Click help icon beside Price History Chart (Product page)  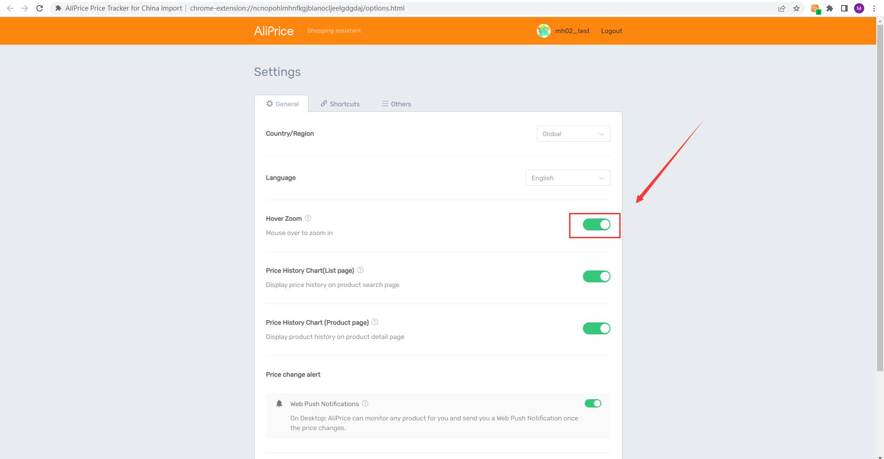(375, 322)
